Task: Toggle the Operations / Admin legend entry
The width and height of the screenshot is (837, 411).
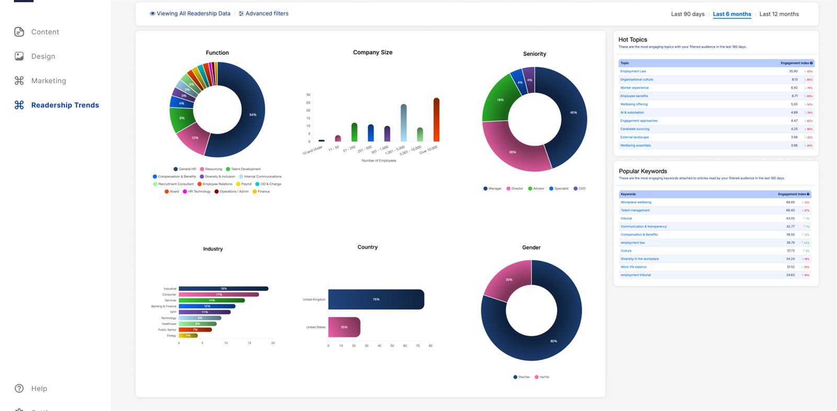Action: pyautogui.click(x=232, y=192)
